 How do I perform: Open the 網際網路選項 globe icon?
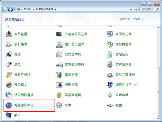click(9, 95)
